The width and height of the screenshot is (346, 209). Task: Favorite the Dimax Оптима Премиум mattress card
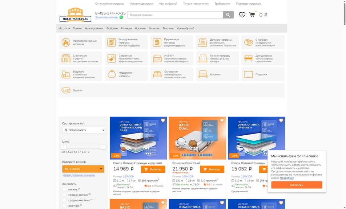[x=281, y=120]
